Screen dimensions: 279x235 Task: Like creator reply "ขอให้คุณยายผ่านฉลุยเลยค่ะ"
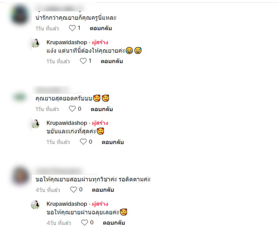point(84,222)
